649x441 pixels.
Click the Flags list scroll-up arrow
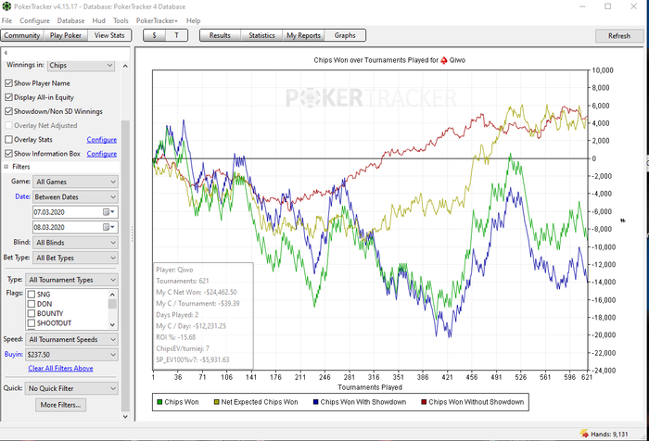coord(112,295)
